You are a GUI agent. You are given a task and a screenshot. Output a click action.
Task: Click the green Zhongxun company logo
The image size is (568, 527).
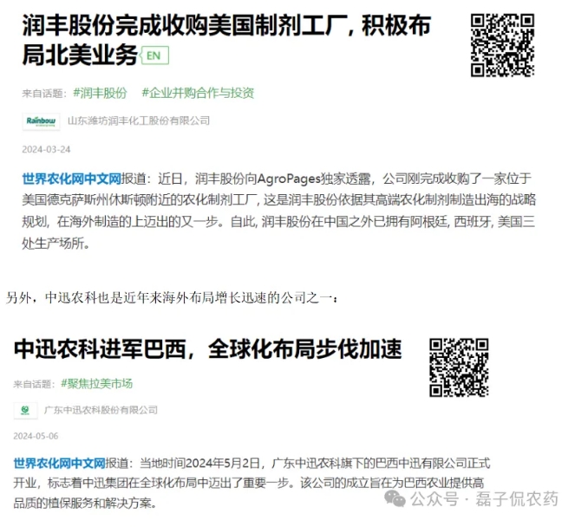pyautogui.click(x=25, y=410)
